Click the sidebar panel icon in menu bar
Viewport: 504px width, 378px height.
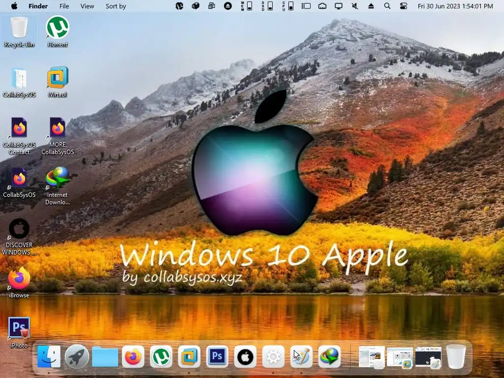pos(306,6)
